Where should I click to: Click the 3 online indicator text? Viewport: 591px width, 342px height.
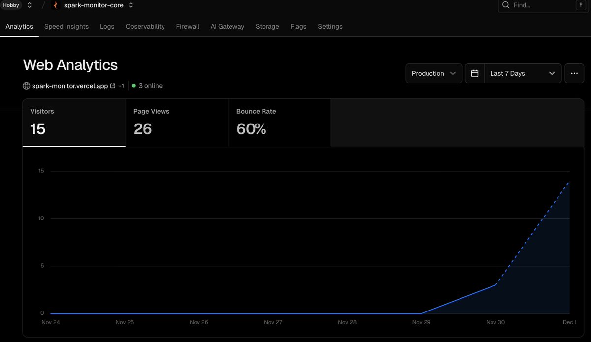150,86
